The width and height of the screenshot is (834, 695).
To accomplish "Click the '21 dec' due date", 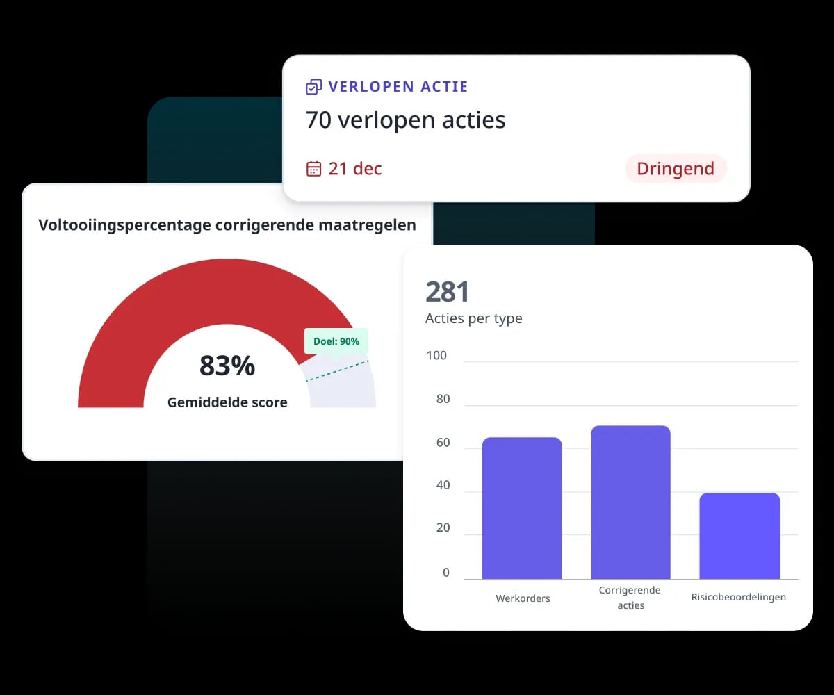I will (x=354, y=169).
